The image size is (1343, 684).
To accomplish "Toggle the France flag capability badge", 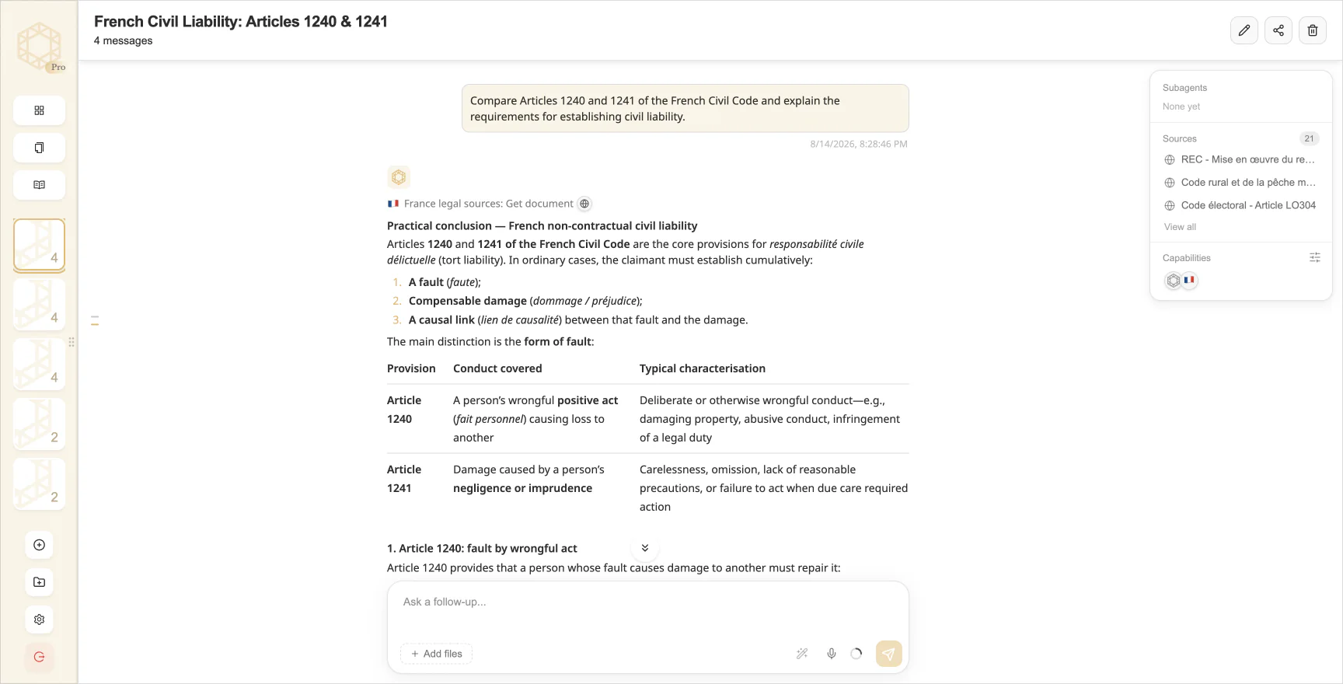I will tap(1189, 281).
